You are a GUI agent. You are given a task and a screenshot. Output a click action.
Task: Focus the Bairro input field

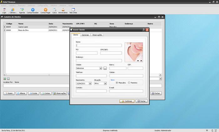[118, 68]
